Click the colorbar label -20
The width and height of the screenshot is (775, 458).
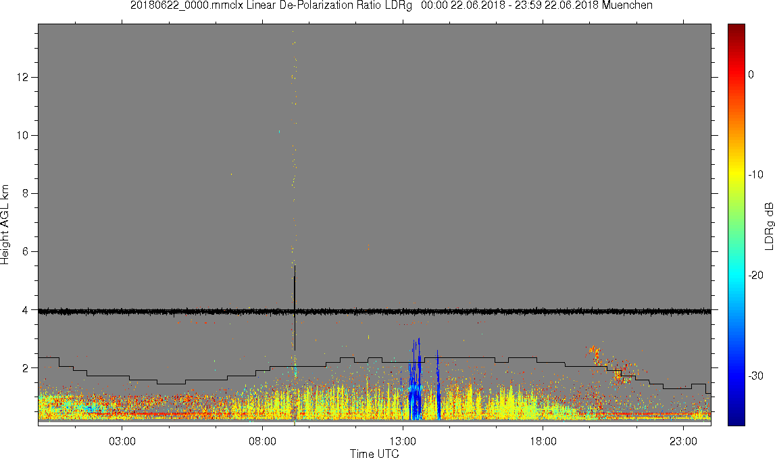coord(755,275)
